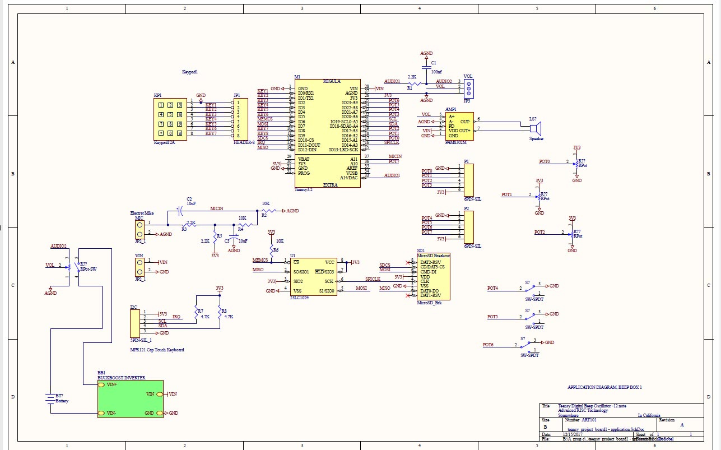Viewport: 721px width, 450px height.
Task: Click the Electret Mike MIC connector
Action: [x=139, y=229]
